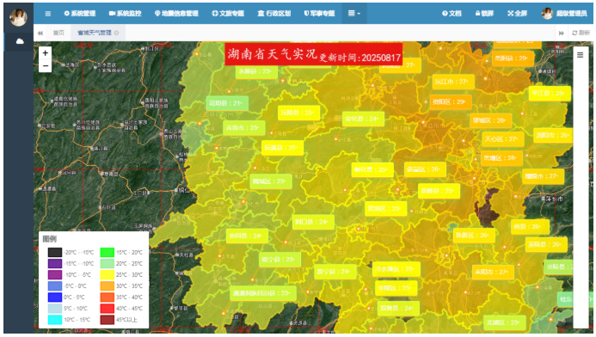Image resolution: width=596 pixels, height=337 pixels.
Task: Click the 安化县 : 24 label
Action: pyautogui.click(x=363, y=119)
